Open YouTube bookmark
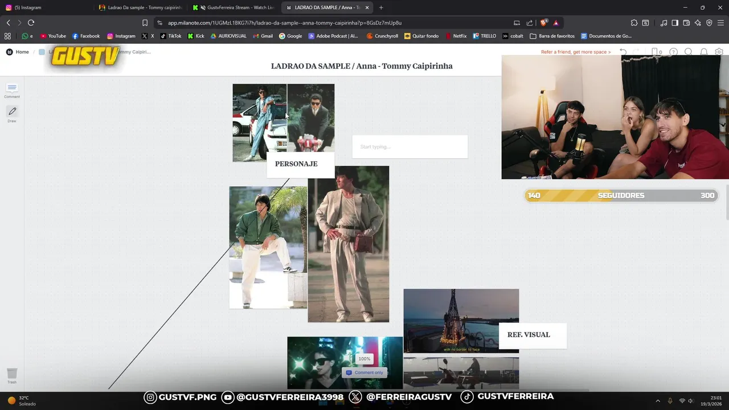 (53, 36)
